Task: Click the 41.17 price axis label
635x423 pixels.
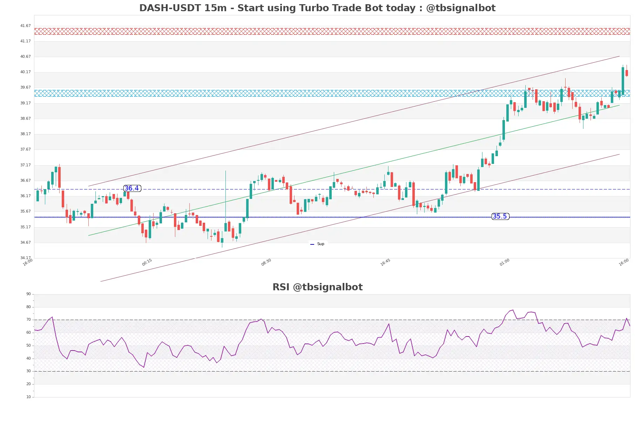Action: (x=25, y=41)
